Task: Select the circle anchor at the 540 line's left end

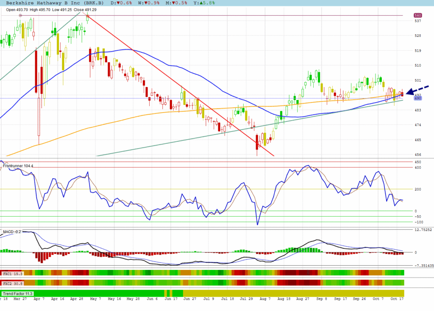Action: [20, 15]
